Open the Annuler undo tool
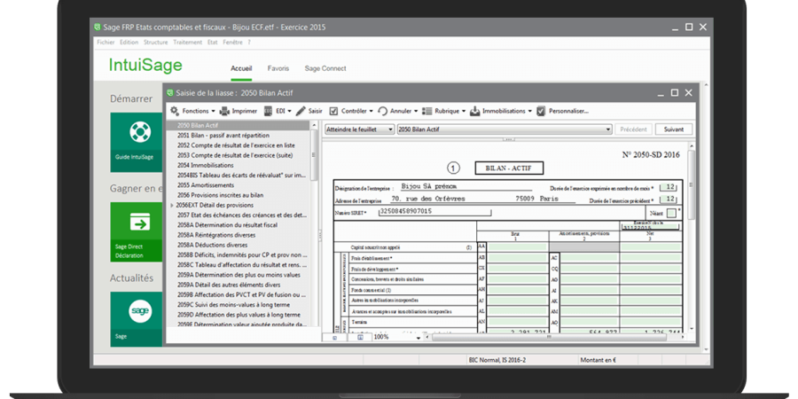 pyautogui.click(x=383, y=111)
